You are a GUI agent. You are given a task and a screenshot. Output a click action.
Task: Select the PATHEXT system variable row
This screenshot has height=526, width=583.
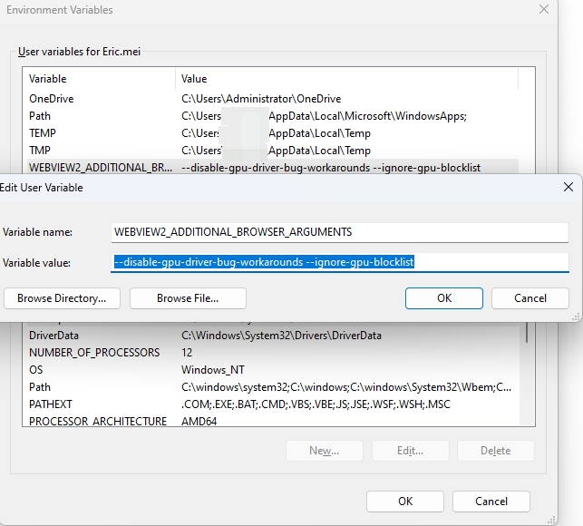click(273, 404)
